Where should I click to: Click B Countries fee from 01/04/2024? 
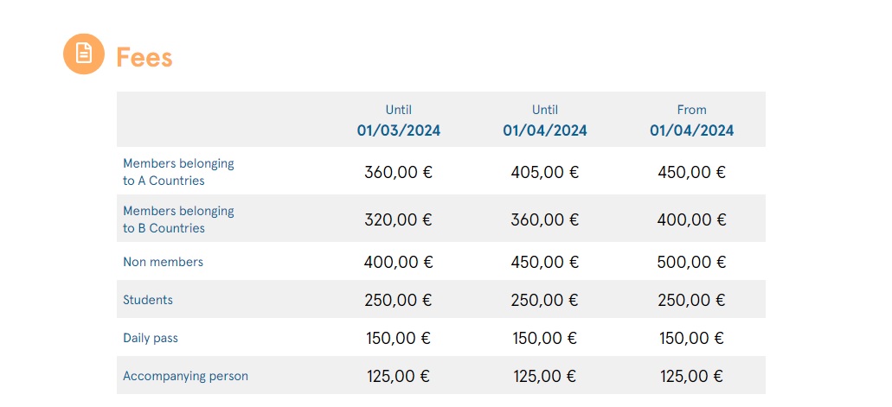pos(691,219)
